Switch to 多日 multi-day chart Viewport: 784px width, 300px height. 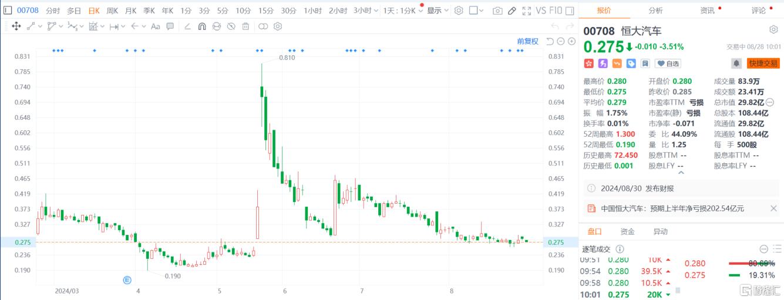pyautogui.click(x=74, y=11)
